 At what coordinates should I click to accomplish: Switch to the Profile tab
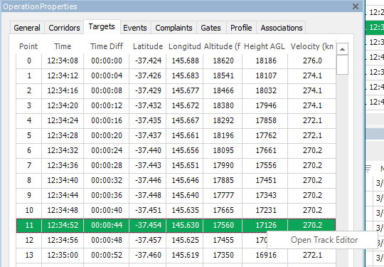click(x=241, y=28)
